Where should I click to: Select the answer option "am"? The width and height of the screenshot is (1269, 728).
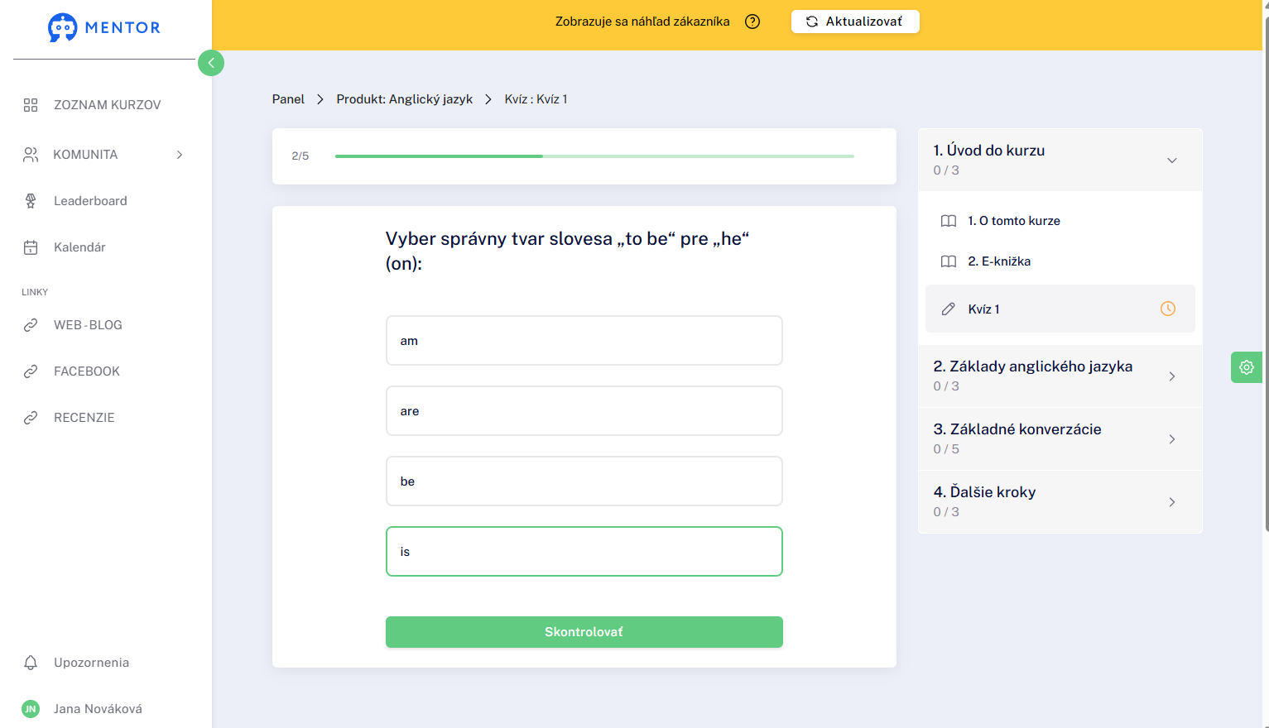point(584,341)
